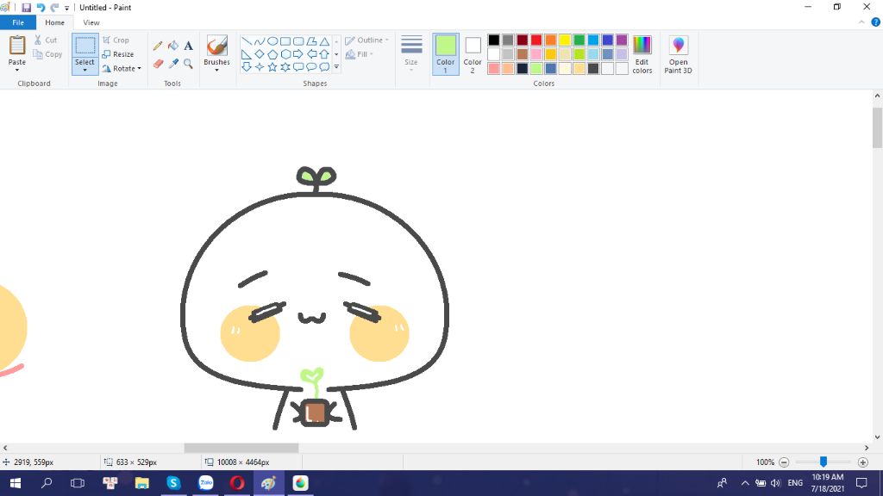The height and width of the screenshot is (496, 883).
Task: Switch to the Home tab
Action: pos(54,22)
